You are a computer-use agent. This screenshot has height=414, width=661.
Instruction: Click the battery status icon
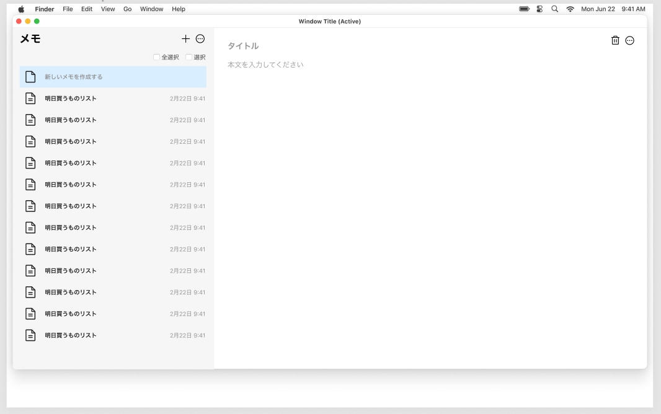(524, 9)
